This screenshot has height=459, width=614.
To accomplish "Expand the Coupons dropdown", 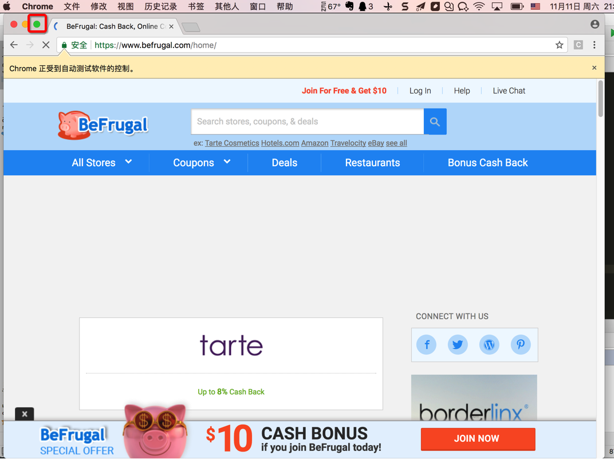I will pos(202,163).
